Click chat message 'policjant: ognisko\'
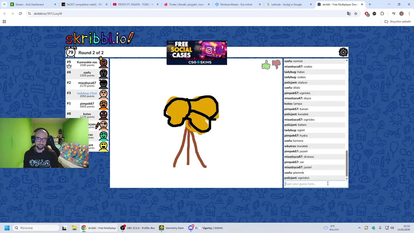This screenshot has height=233, width=414. click(x=297, y=178)
